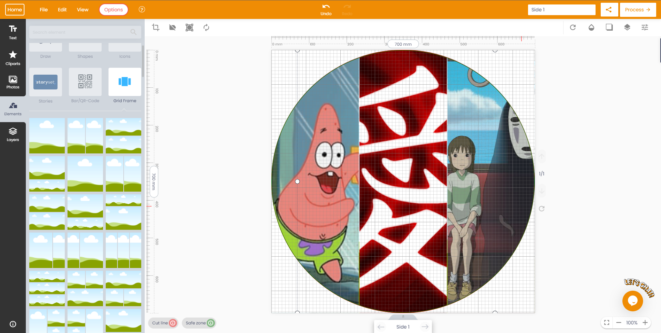661x333 pixels.
Task: Click the search magnifier icon
Action: (x=133, y=32)
